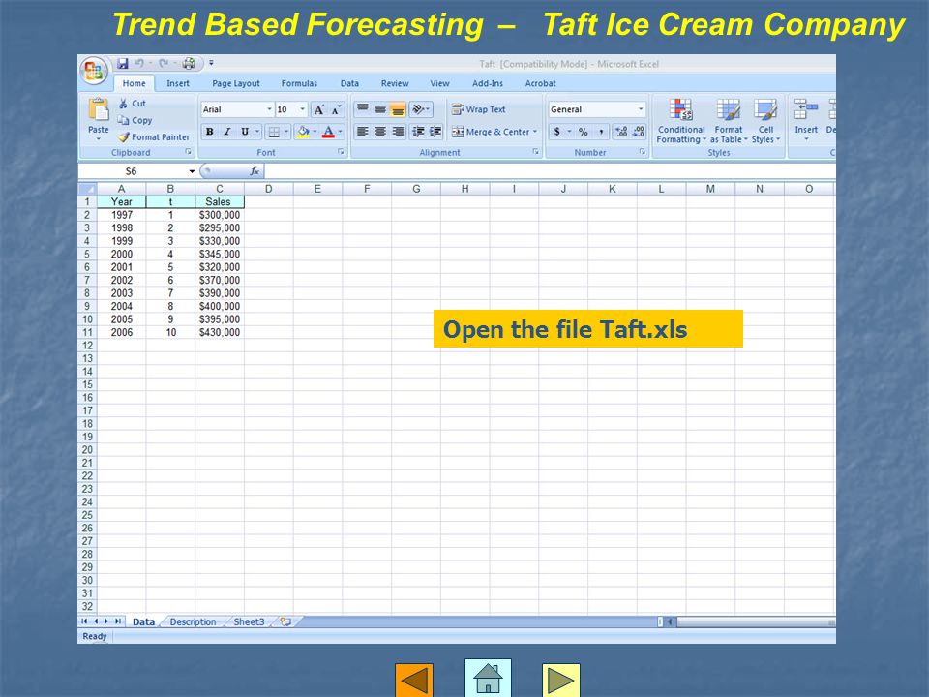Image resolution: width=929 pixels, height=697 pixels.
Task: Select cell with $430,000 sales
Action: tap(220, 332)
